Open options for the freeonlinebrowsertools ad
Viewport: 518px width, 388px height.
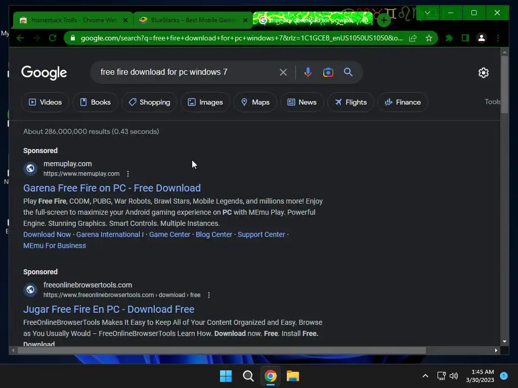[209, 295]
